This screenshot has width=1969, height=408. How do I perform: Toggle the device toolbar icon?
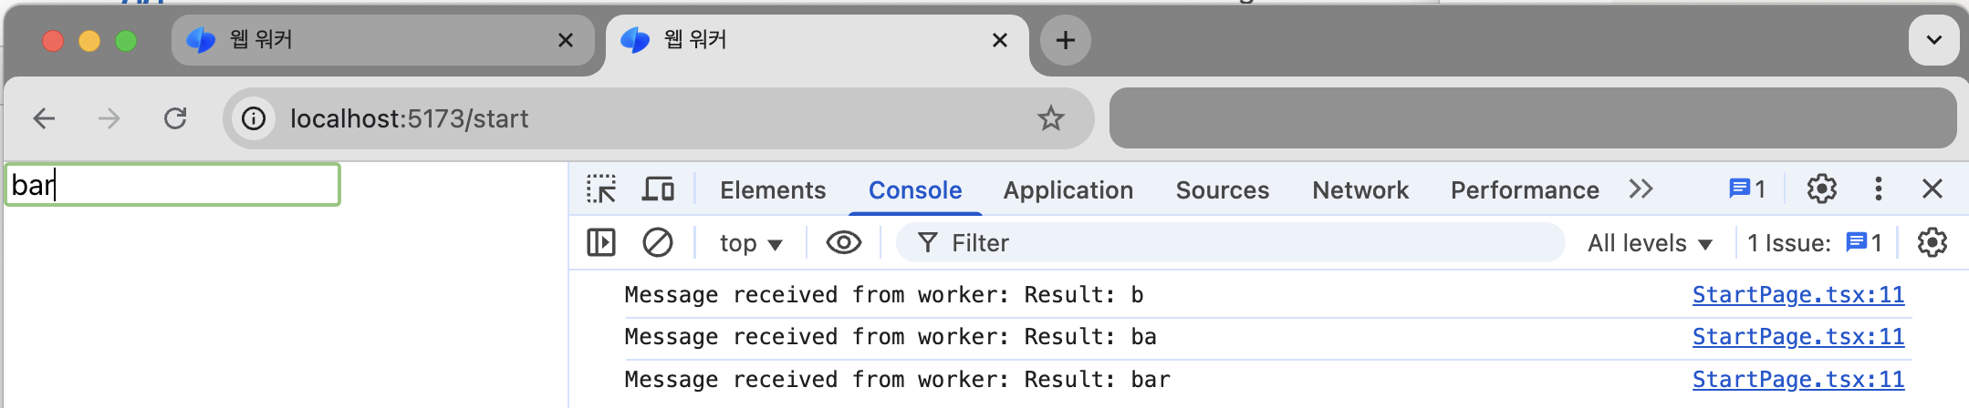(658, 189)
